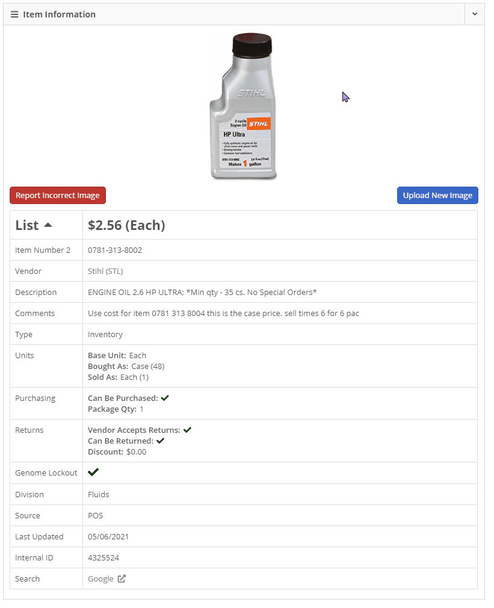Open the Google search link
Image resolution: width=494 pixels, height=608 pixels.
pos(100,579)
